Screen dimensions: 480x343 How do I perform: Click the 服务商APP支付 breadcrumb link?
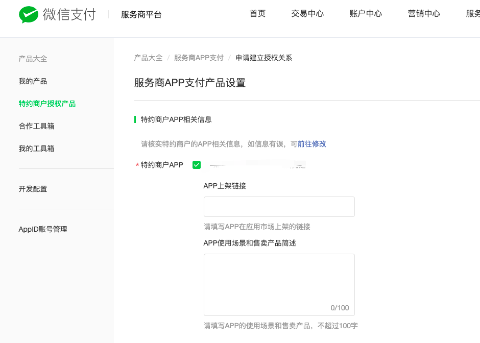point(199,58)
